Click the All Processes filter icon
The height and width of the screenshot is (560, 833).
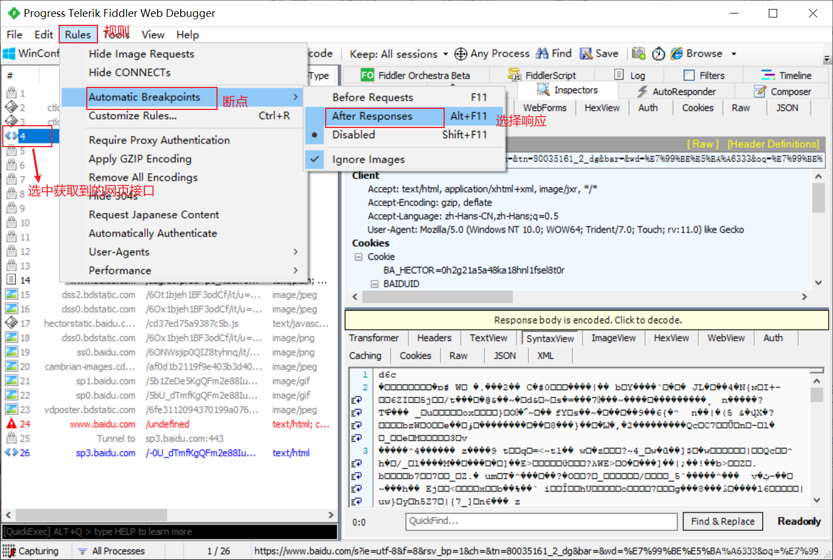[82, 551]
